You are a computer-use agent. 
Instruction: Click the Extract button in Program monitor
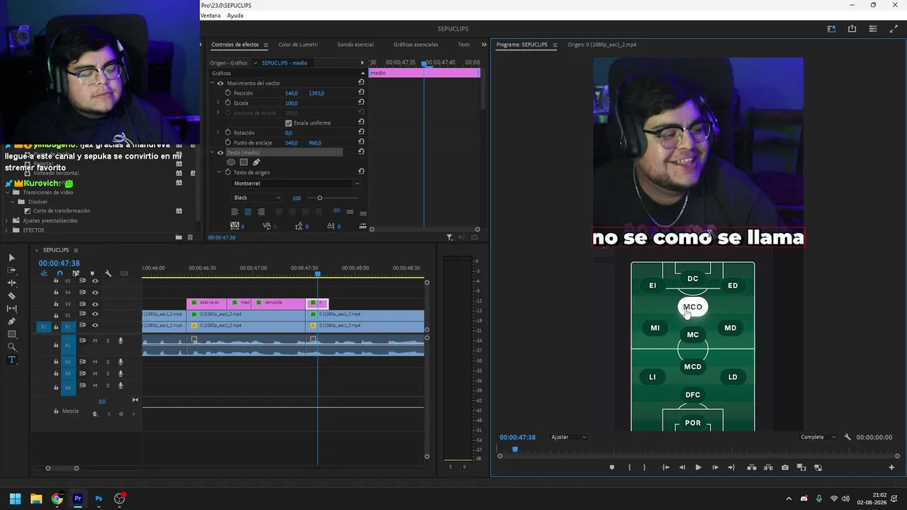(768, 467)
